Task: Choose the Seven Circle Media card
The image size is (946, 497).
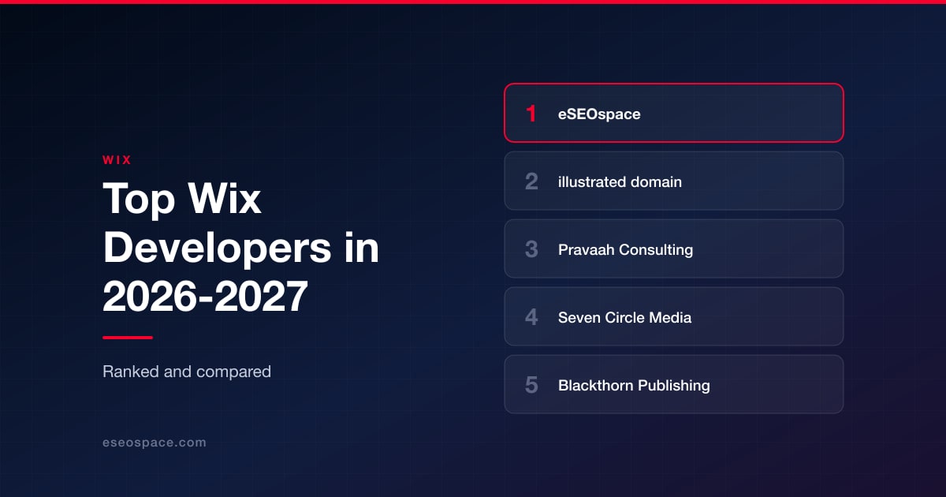Action: (674, 316)
